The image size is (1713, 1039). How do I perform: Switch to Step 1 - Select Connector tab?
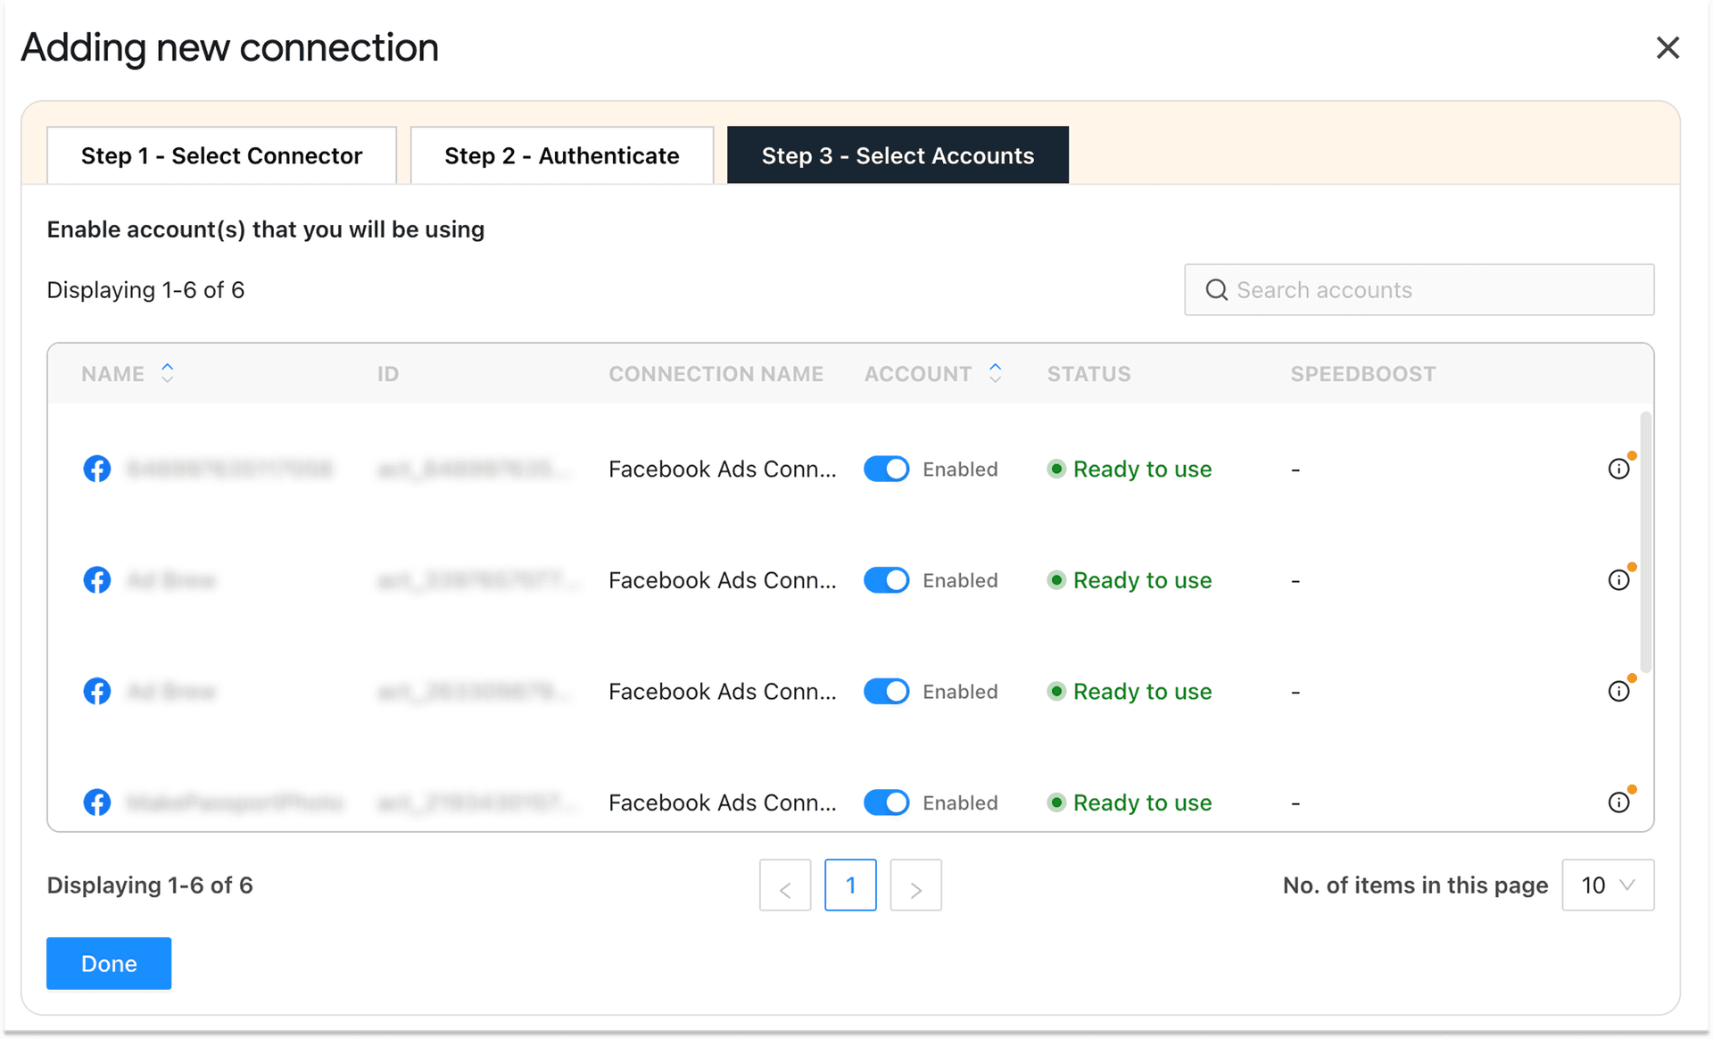coord(221,154)
